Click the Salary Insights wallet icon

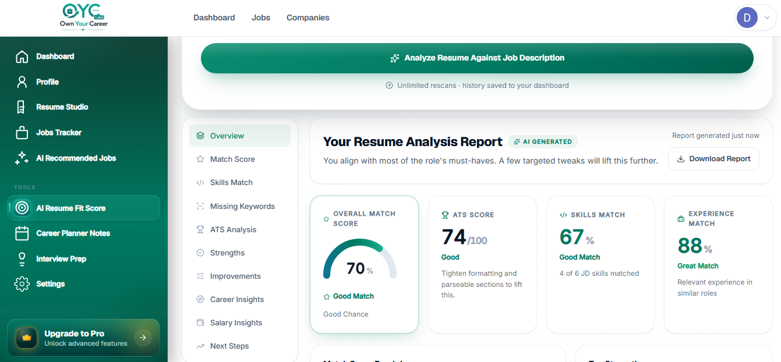coord(200,322)
